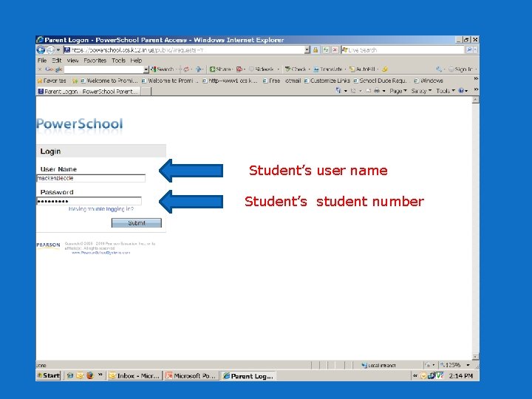Screen dimensions: 532x399
Task: Click the Live Search input box
Action: coord(403,50)
